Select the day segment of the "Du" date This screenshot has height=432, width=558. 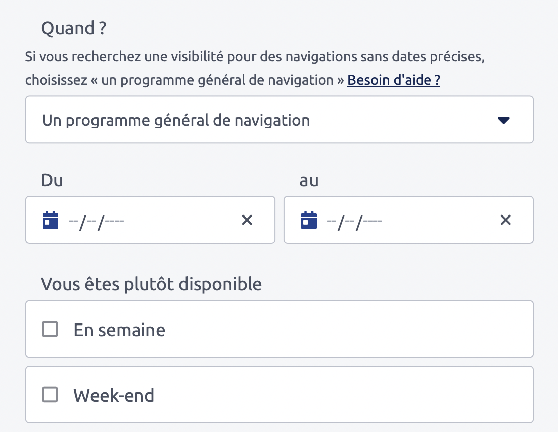(73, 221)
